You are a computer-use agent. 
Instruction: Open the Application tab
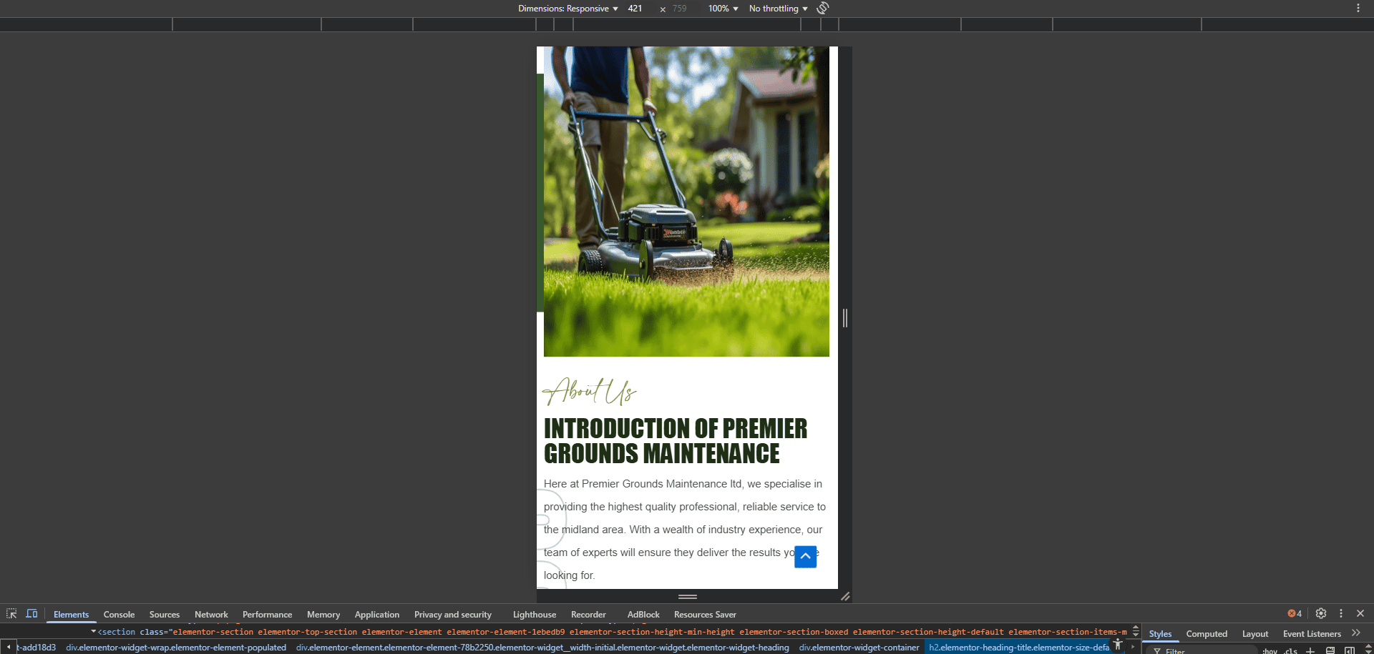click(377, 614)
